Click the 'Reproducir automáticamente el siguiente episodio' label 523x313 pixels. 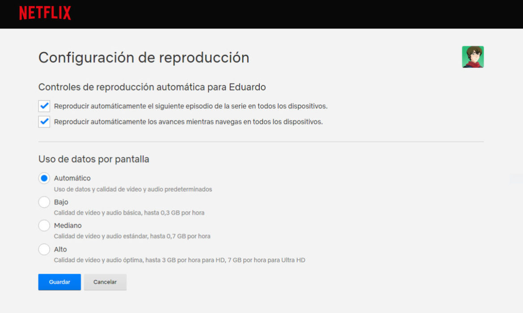(190, 106)
